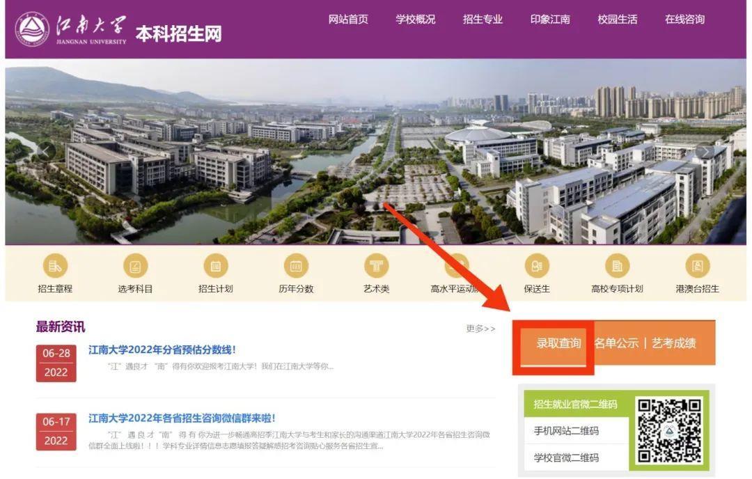Select the 高校专项计划 icon

617,266
